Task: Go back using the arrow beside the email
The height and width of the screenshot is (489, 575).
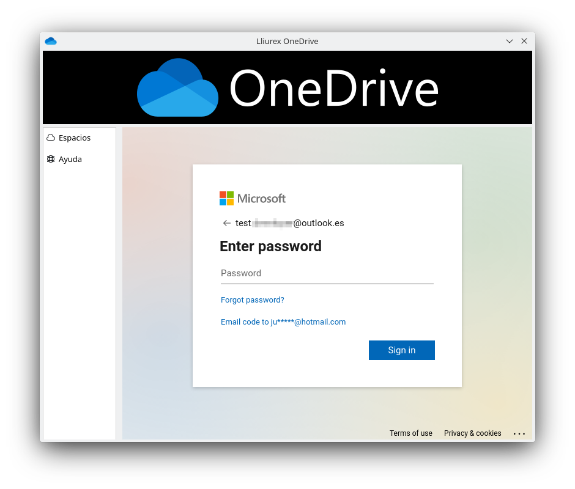Action: click(x=227, y=223)
